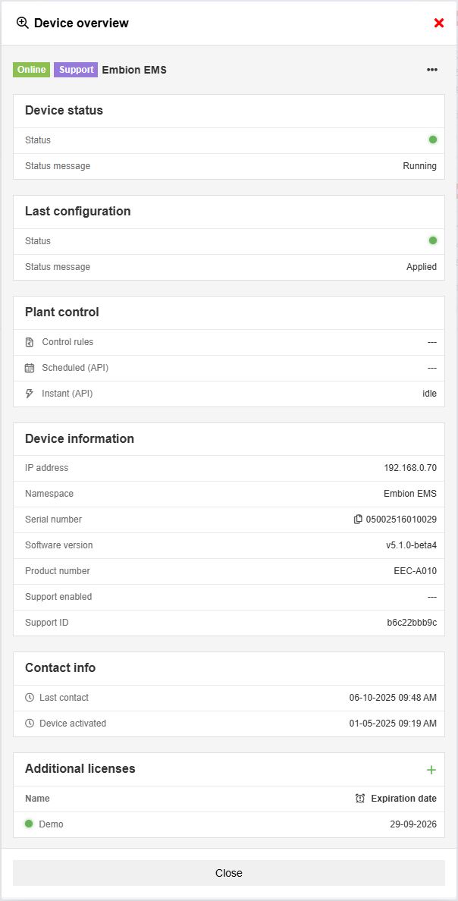Open the three-dot options menu
This screenshot has height=901, width=458.
[x=432, y=70]
